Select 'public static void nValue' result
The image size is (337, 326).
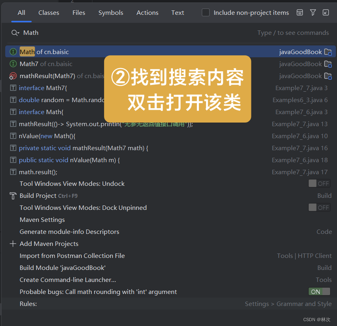(x=171, y=160)
